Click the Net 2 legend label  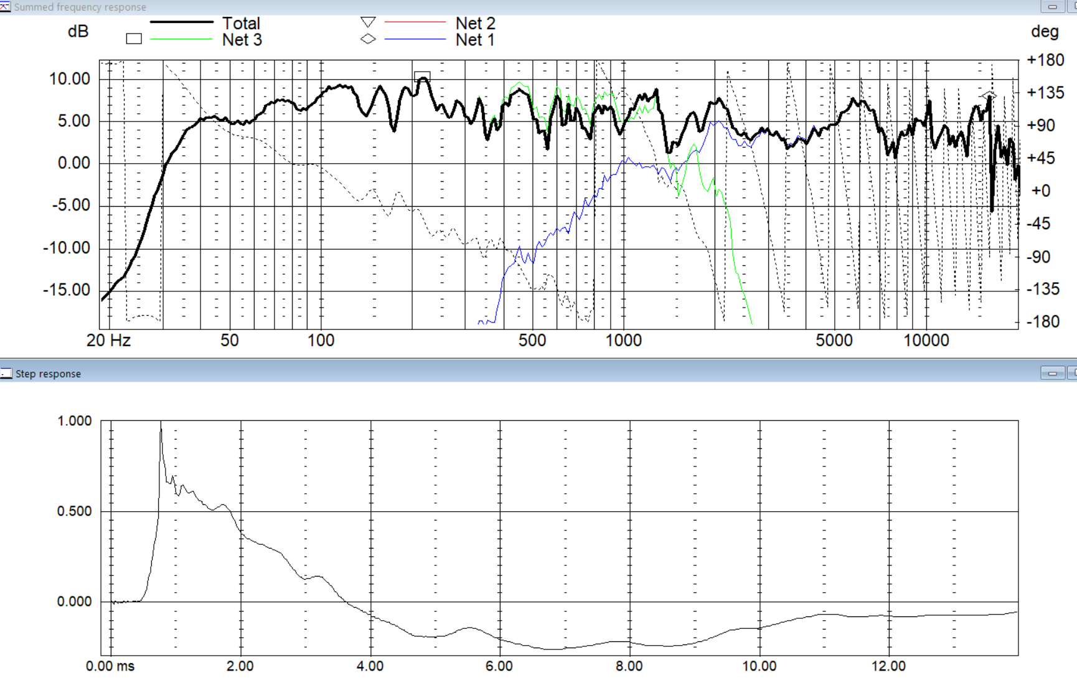pos(475,24)
